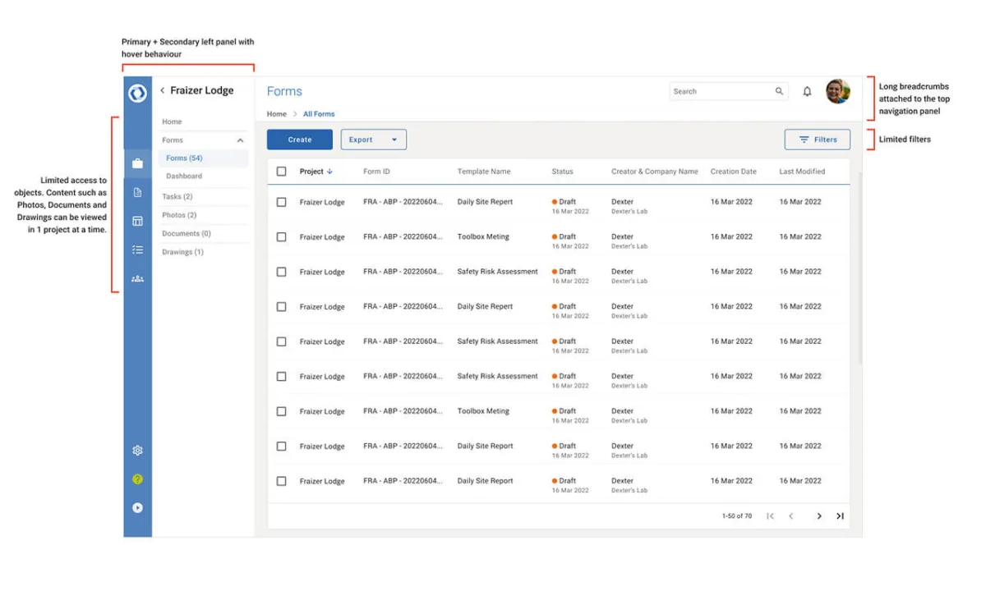Open the document icon in blue sidebar
The width and height of the screenshot is (986, 614).
point(137,192)
